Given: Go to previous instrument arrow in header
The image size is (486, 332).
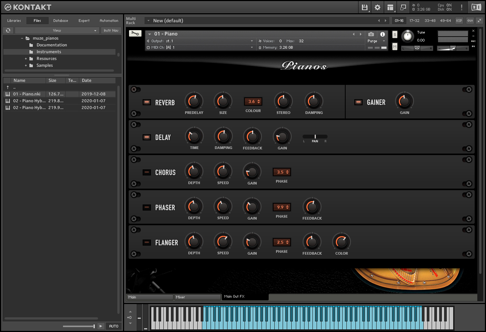Looking at the screenshot, I should [x=354, y=34].
